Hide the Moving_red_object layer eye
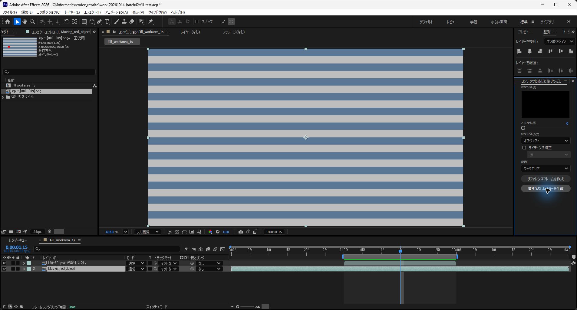 pos(4,269)
